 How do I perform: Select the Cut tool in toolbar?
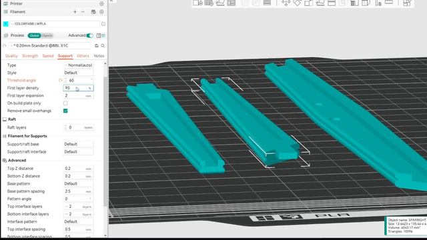332,3
